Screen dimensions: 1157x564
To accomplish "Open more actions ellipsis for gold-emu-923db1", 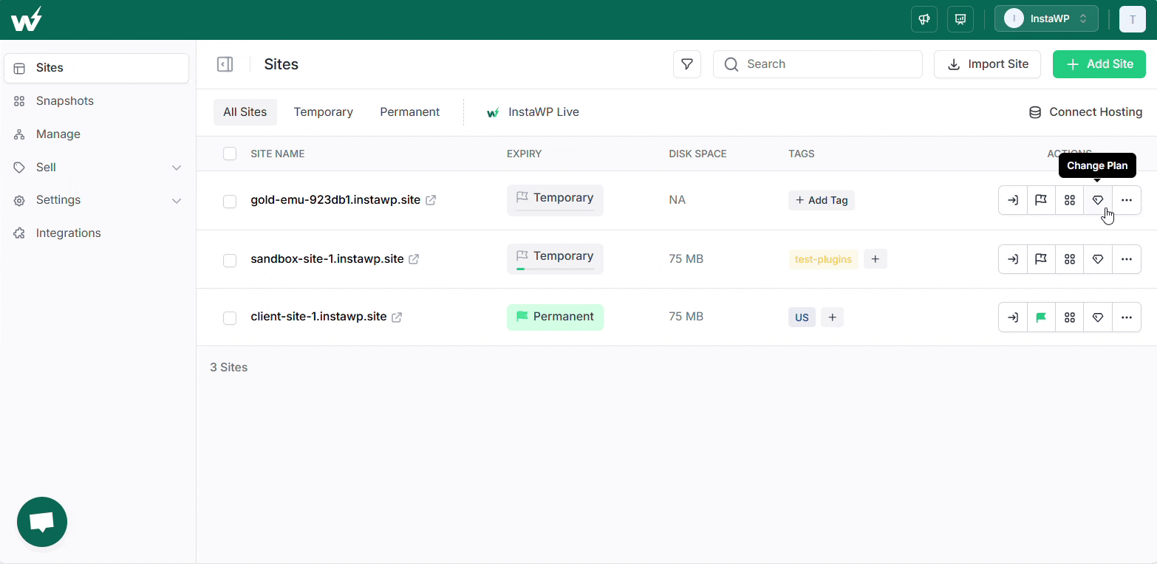I will 1127,200.
